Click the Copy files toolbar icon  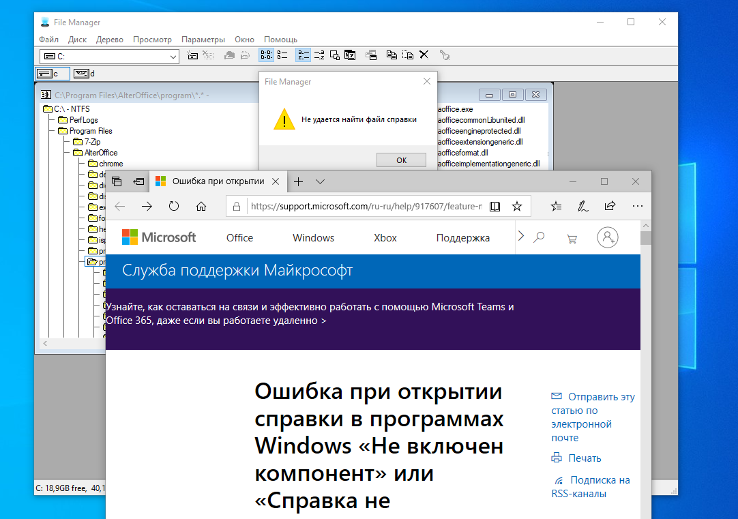[392, 55]
